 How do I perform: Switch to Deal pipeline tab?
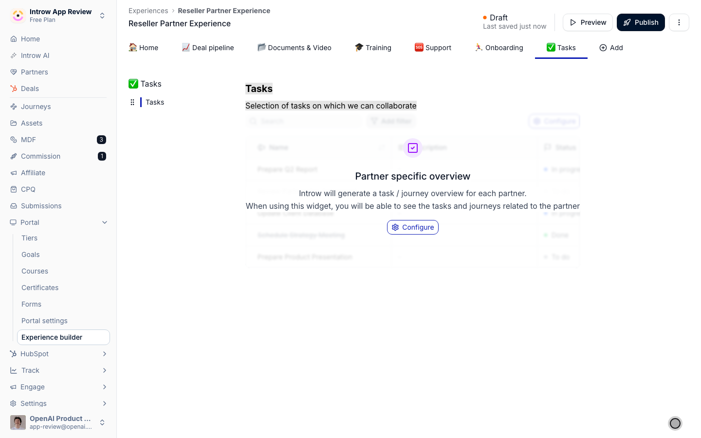tap(208, 48)
